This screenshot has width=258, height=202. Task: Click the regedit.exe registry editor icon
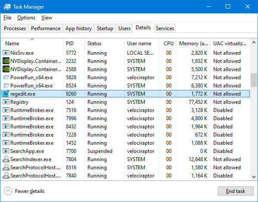tap(6, 94)
